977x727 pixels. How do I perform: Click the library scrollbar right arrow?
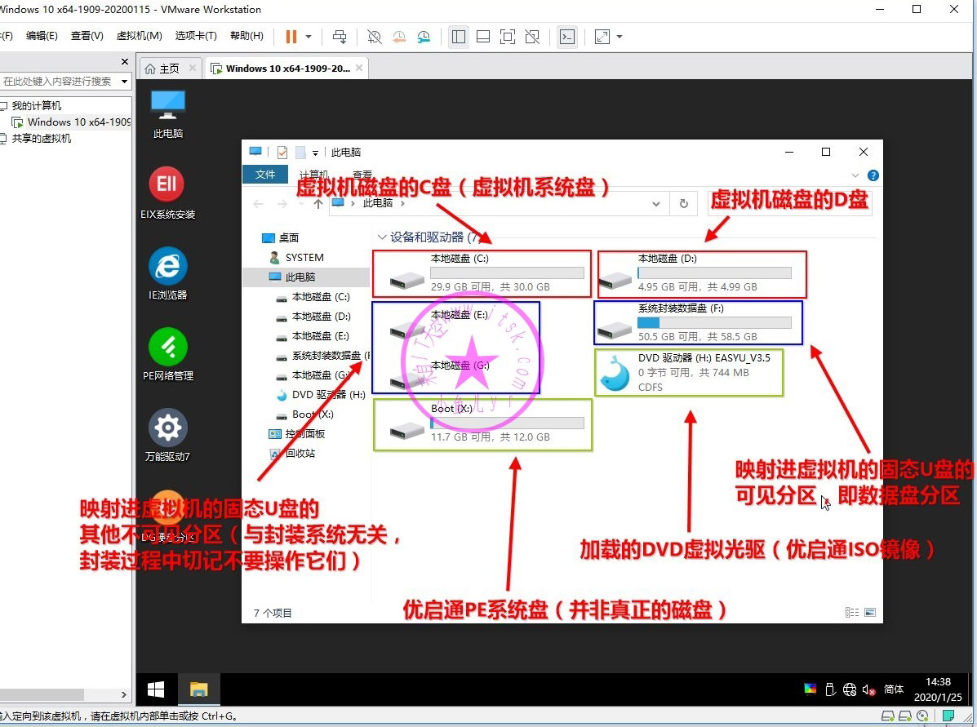[123, 694]
